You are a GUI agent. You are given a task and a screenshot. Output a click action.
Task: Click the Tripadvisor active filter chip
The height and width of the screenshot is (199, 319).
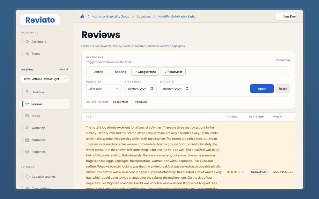point(141,102)
